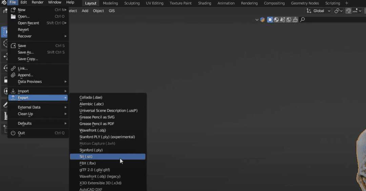Screen dimensions: 366x191
Task: Switch to the Modeling workspace tab
Action: [x=110, y=3]
